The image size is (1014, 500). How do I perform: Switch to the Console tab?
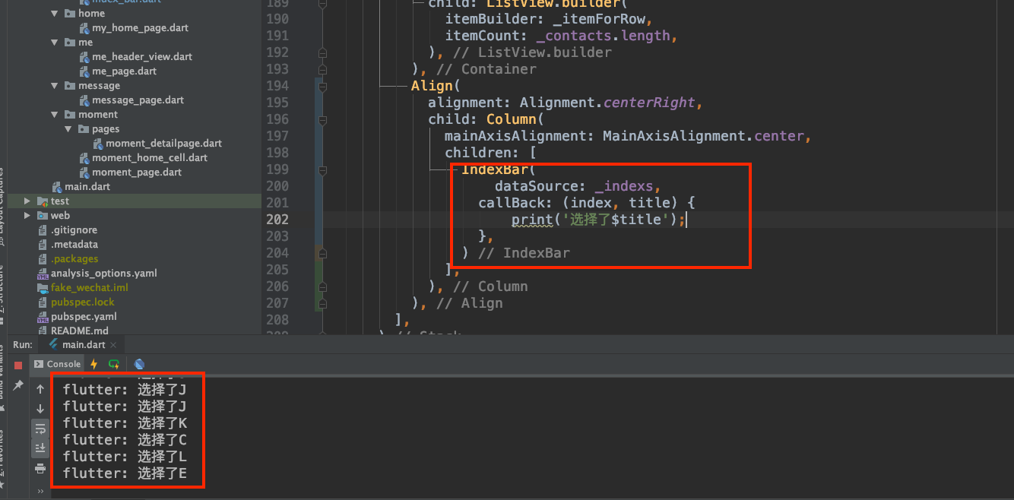[x=58, y=364]
